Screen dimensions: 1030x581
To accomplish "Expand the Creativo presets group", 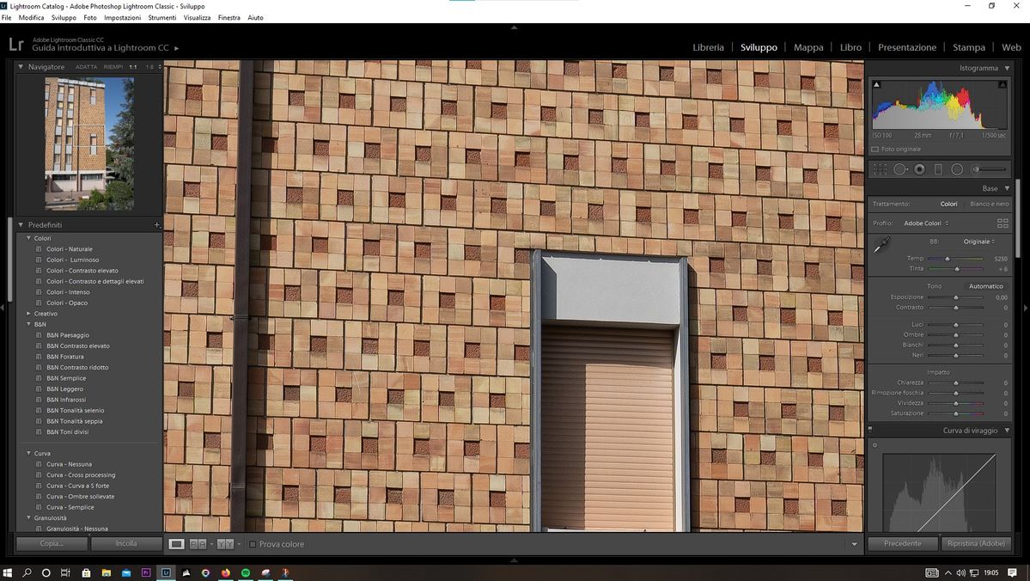I will point(29,314).
